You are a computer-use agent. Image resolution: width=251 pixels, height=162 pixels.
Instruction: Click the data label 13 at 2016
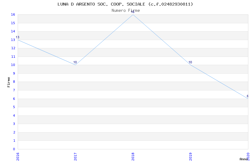click(17, 37)
